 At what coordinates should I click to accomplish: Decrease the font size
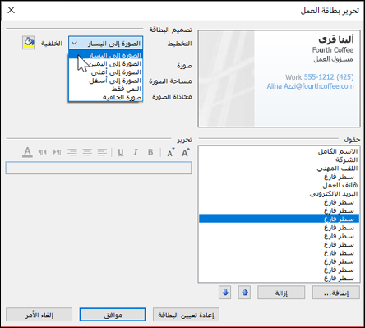(170, 153)
